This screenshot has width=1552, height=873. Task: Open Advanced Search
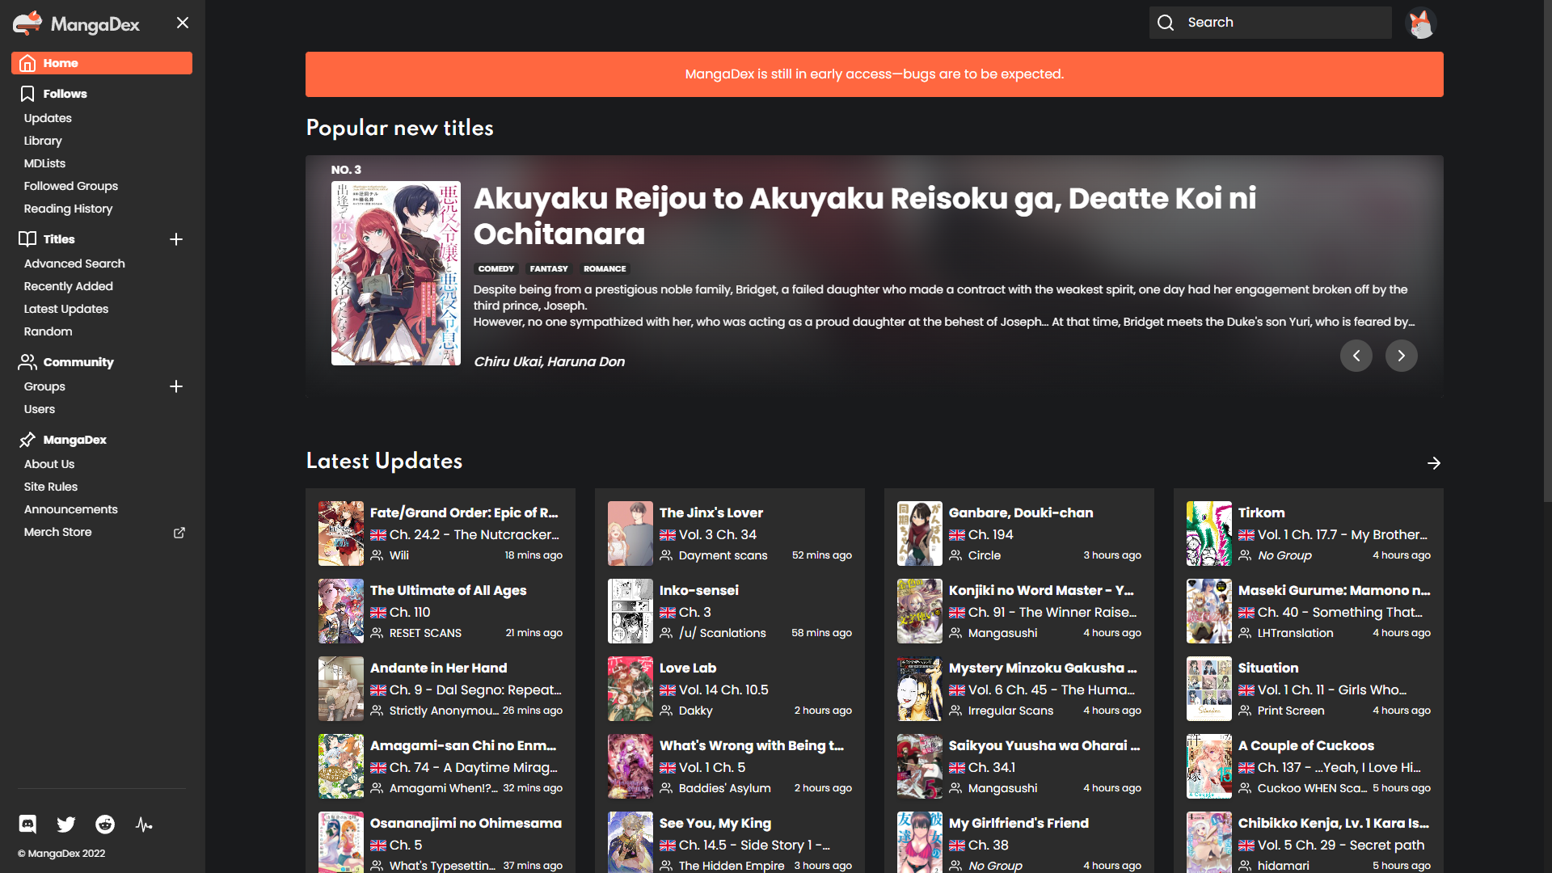click(74, 264)
